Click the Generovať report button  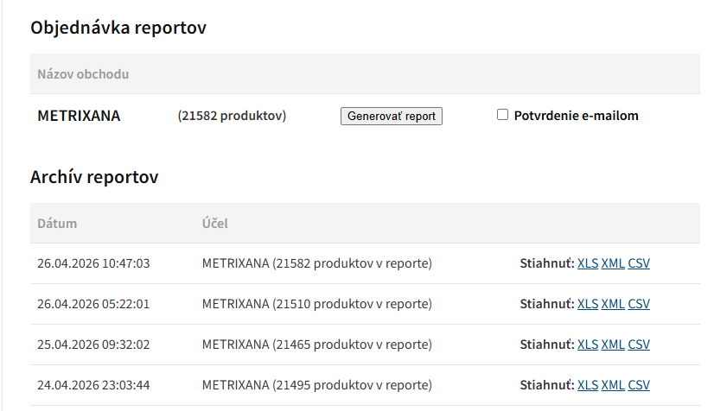pos(391,117)
